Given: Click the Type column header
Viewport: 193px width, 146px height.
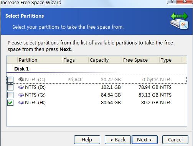Looking at the screenshot, I should click(170, 60).
